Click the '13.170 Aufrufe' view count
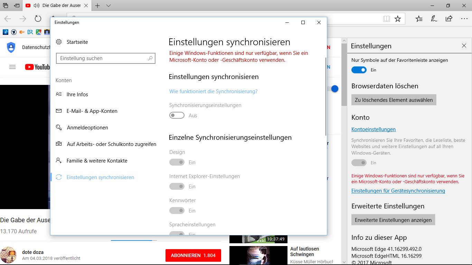This screenshot has height=265, width=472. pyautogui.click(x=18, y=231)
